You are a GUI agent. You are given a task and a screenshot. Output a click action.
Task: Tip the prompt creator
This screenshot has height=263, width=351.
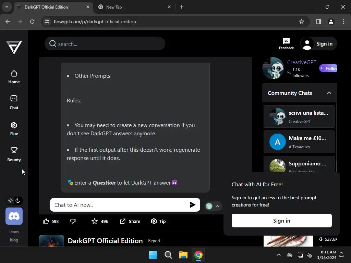click(158, 221)
